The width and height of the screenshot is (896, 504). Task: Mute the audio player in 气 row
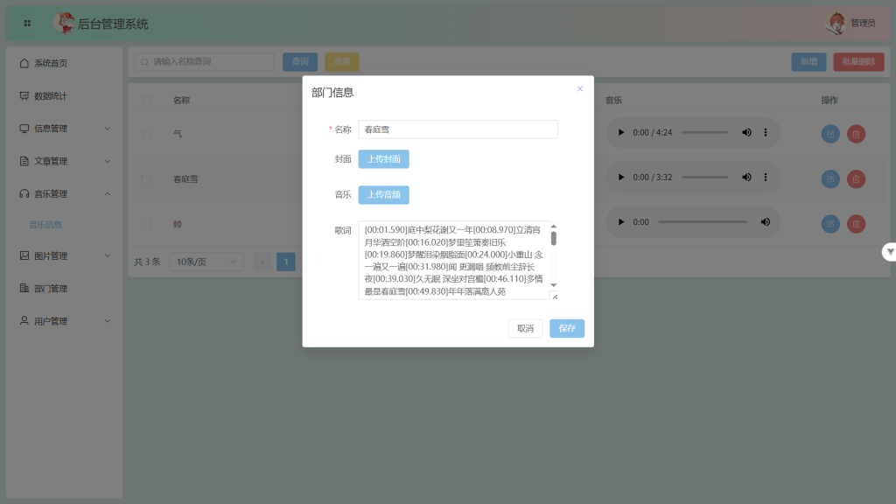click(x=746, y=133)
